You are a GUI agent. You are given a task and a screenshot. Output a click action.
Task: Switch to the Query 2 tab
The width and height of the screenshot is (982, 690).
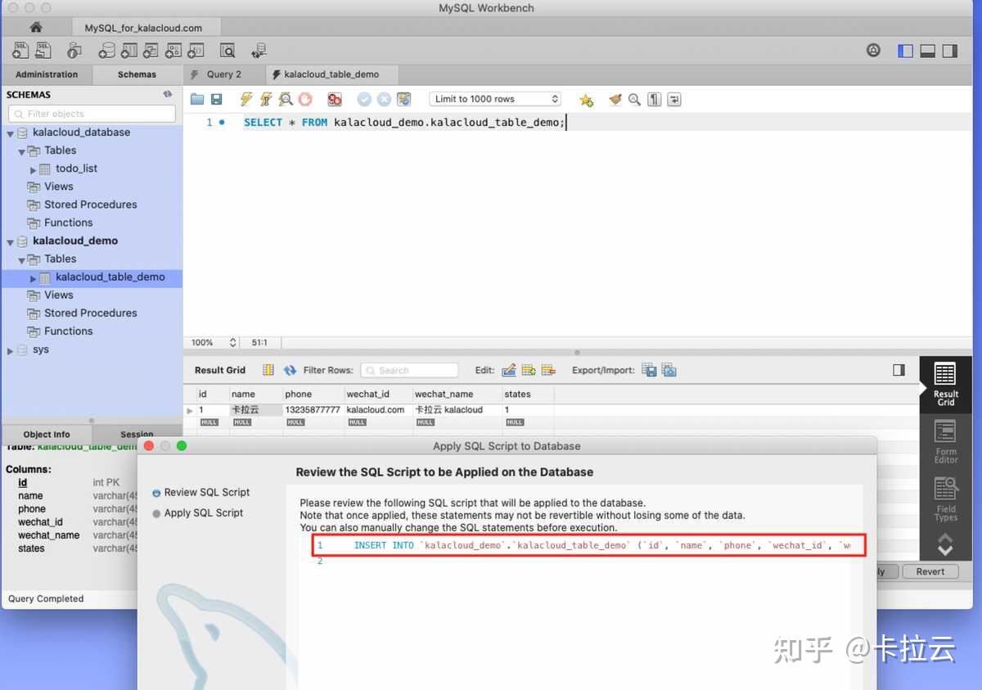click(223, 74)
